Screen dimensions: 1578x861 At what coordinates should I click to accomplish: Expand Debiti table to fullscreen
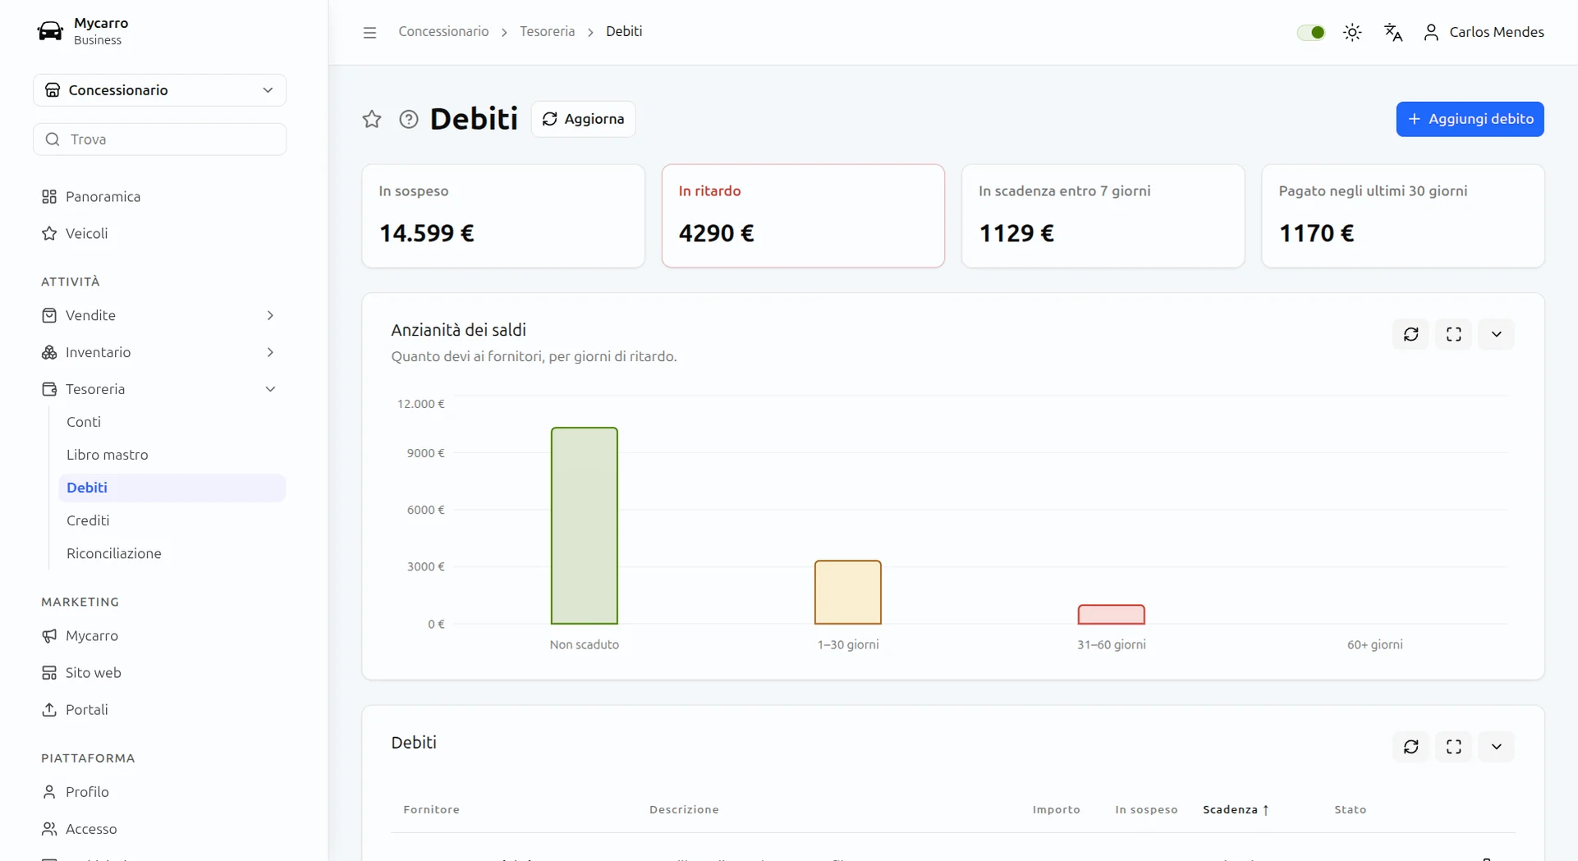[1454, 747]
